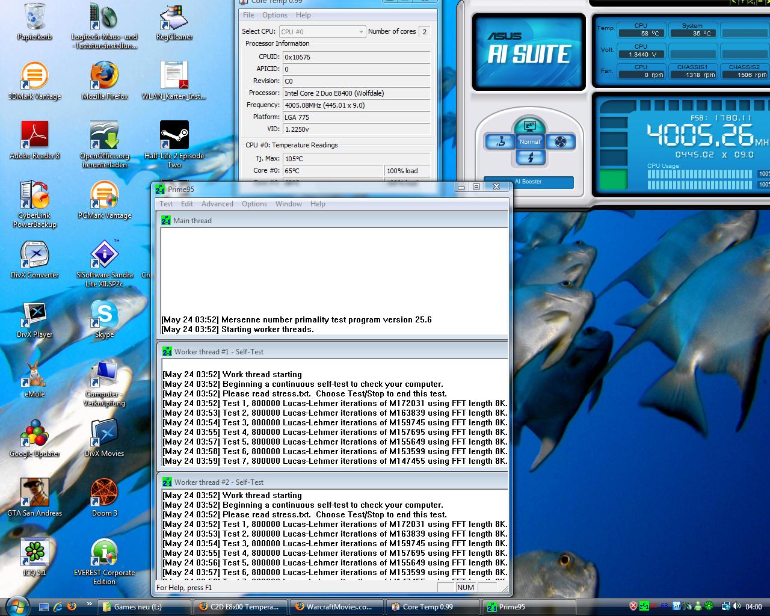Image resolution: width=770 pixels, height=616 pixels.
Task: Switch to C2D E8x00 Tempera... Firefox taskbar button
Action: point(241,607)
